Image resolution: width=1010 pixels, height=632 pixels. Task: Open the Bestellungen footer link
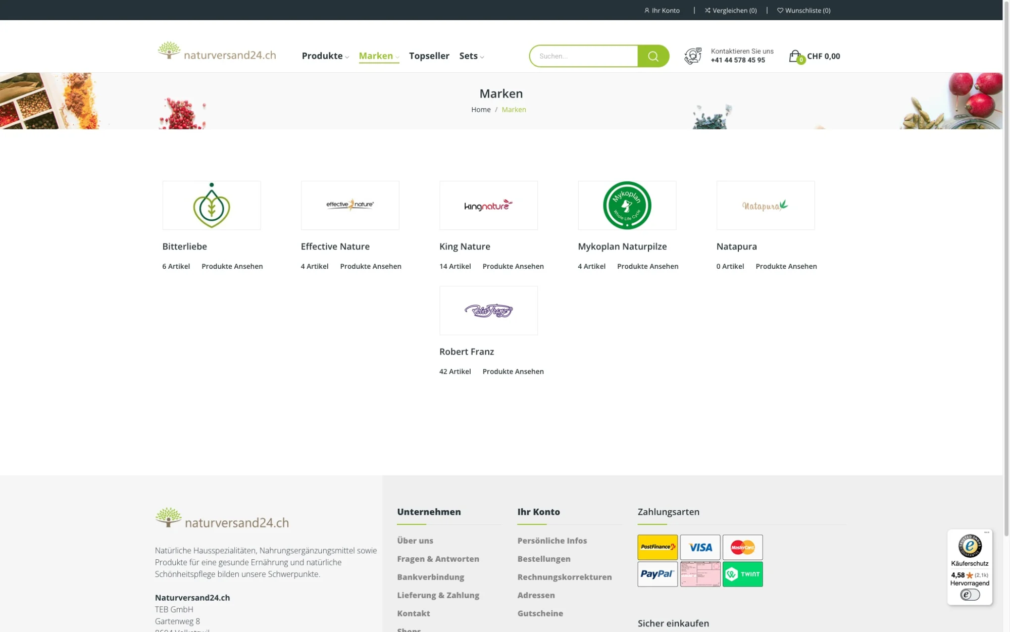(x=543, y=559)
